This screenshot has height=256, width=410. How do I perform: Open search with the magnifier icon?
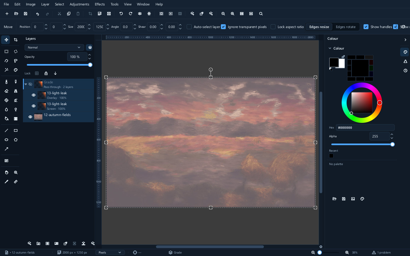(x=261, y=14)
